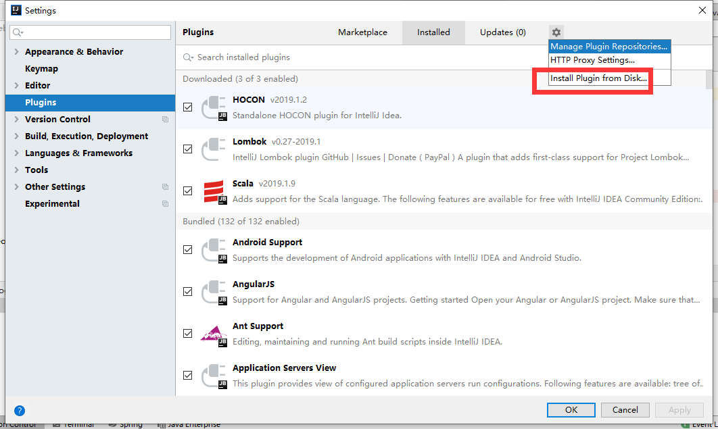Expand Appearance & Behavior settings
Viewport: 718px width, 429px height.
[x=16, y=51]
